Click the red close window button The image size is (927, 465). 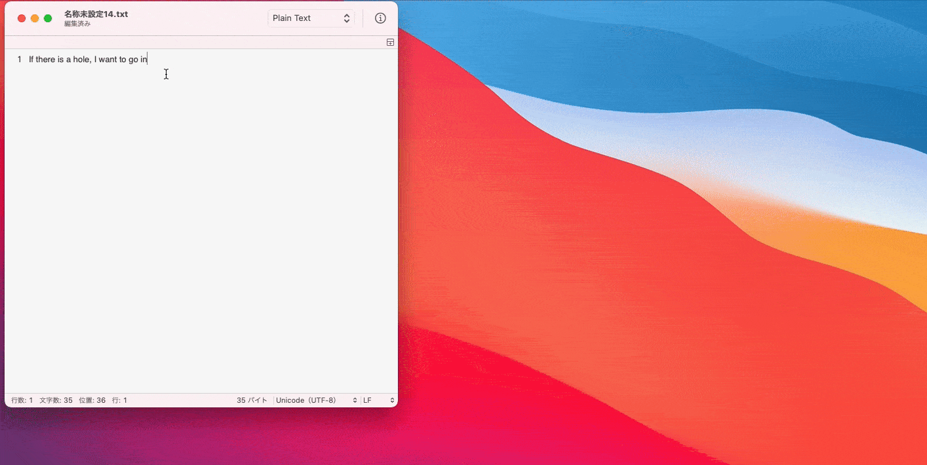tap(22, 18)
